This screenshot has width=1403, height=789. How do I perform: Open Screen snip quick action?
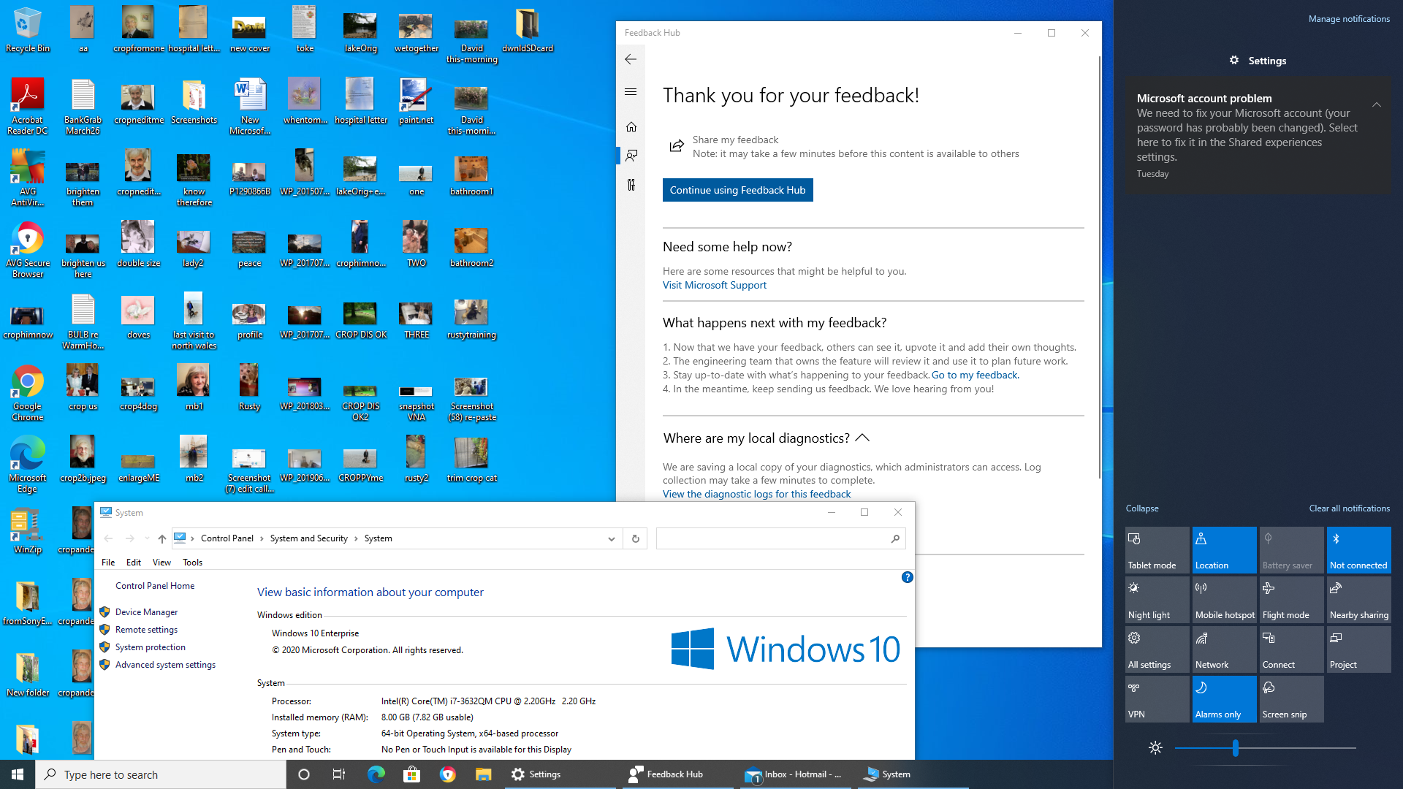(x=1291, y=699)
